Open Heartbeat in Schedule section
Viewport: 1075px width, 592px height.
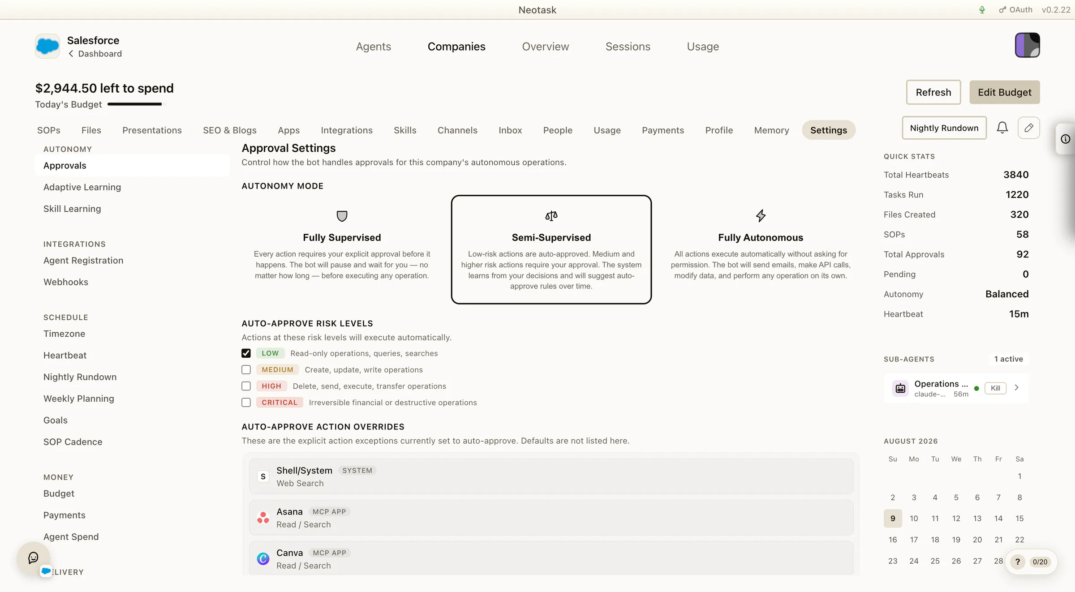pyautogui.click(x=65, y=356)
